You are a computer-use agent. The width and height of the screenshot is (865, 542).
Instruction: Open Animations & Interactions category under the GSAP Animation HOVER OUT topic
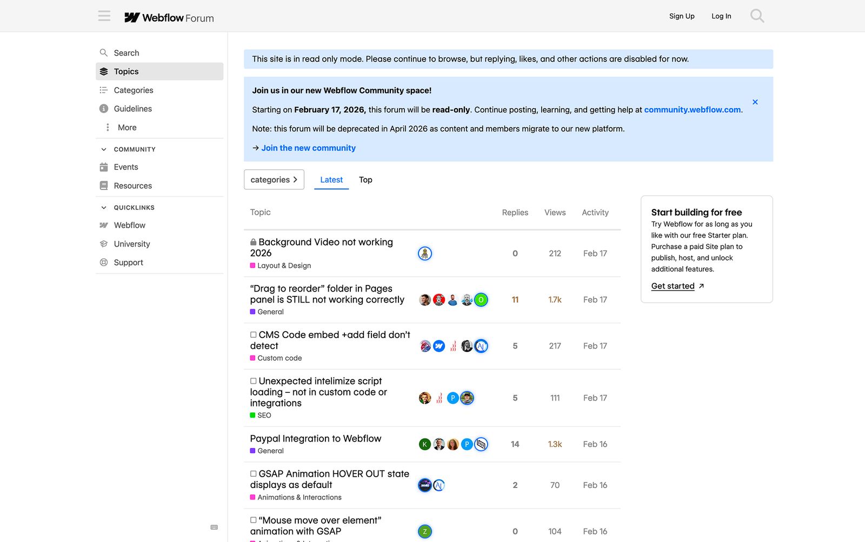[296, 497]
